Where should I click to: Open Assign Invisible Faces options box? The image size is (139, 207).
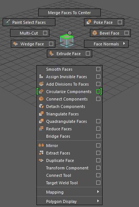(98, 77)
